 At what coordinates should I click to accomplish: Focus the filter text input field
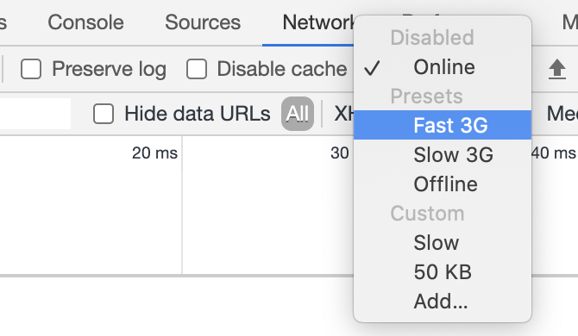(35, 114)
